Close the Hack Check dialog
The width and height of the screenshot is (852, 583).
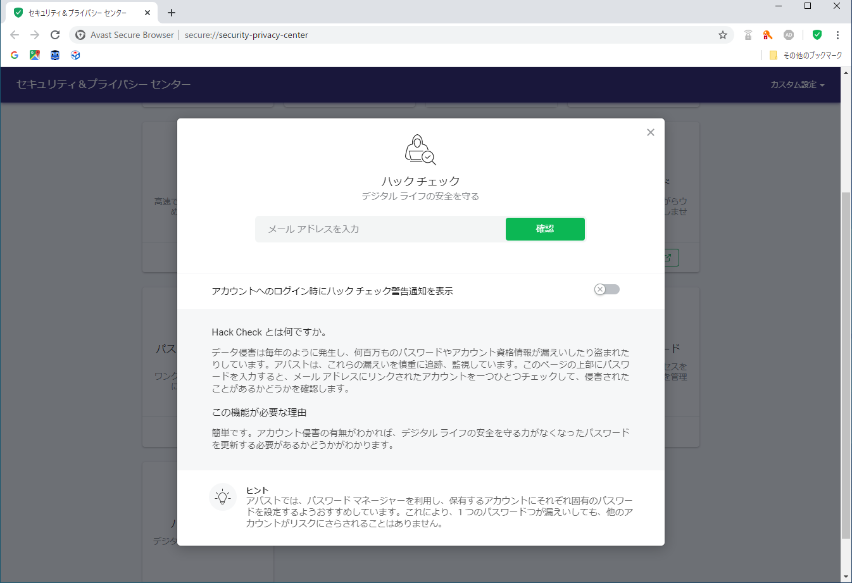pyautogui.click(x=650, y=132)
